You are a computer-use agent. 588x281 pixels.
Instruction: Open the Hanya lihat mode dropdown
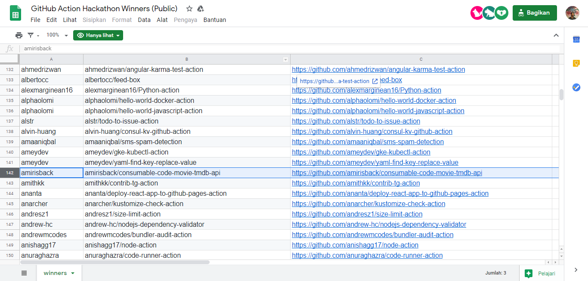click(98, 35)
